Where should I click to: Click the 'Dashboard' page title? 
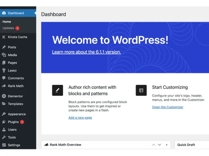click(54, 14)
